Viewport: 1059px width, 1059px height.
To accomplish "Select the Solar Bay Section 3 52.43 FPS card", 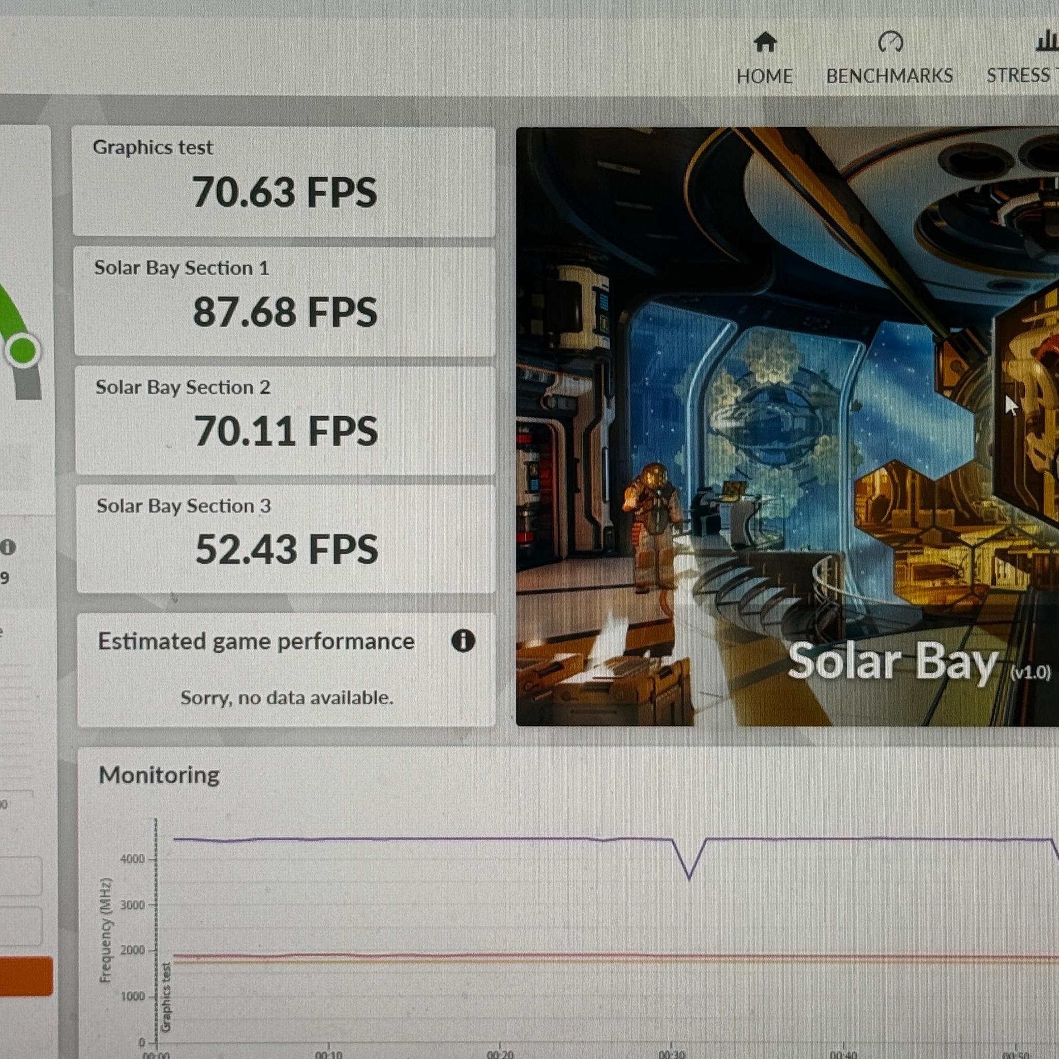I will coord(285,539).
